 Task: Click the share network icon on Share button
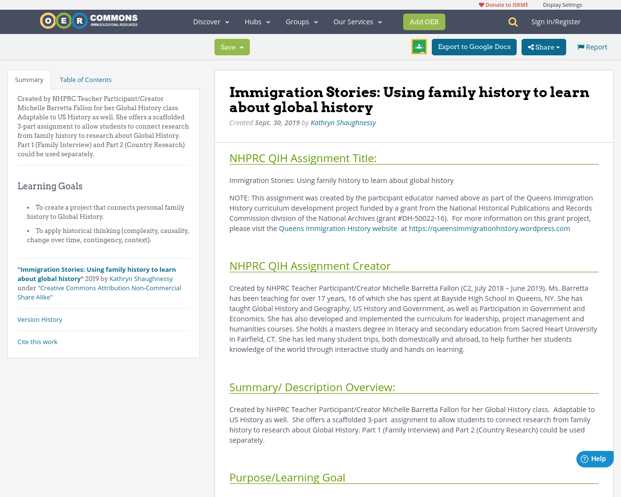(531, 46)
